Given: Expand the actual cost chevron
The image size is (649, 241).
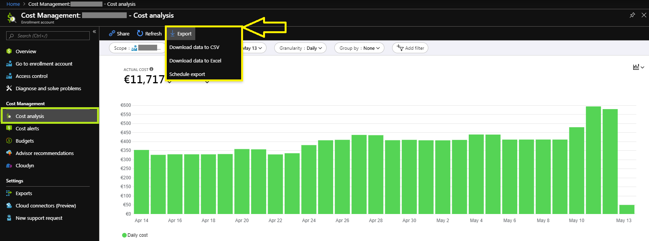Looking at the screenshot, I should click(169, 82).
